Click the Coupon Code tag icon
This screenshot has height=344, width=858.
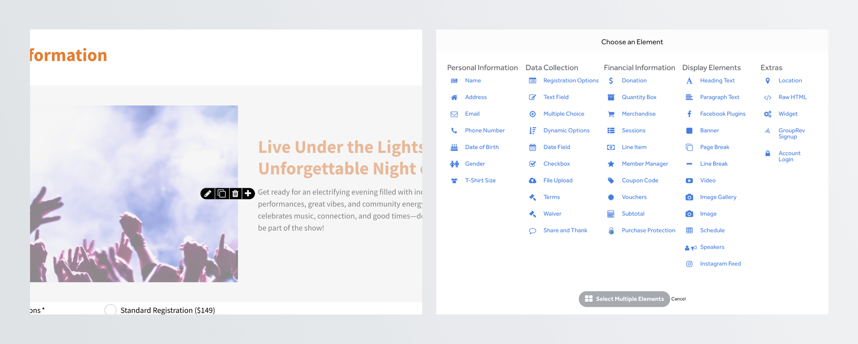pos(611,181)
